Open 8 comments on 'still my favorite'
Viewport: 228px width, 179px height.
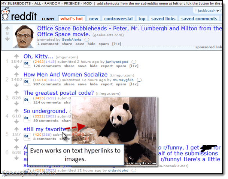tap(45, 139)
